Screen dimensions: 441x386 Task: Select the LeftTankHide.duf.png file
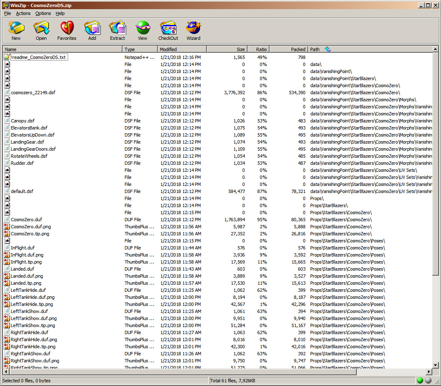pos(33,297)
